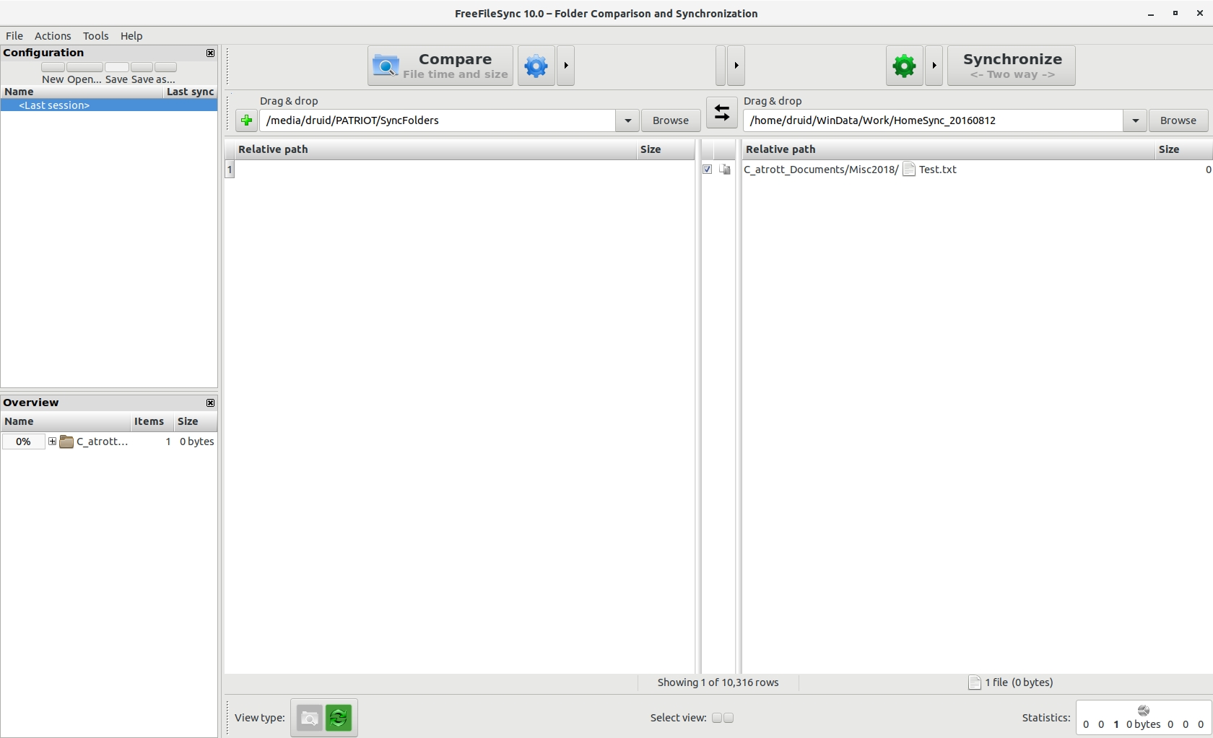Click size value 0 of Test.txt
Image resolution: width=1213 pixels, height=738 pixels.
pos(1208,170)
